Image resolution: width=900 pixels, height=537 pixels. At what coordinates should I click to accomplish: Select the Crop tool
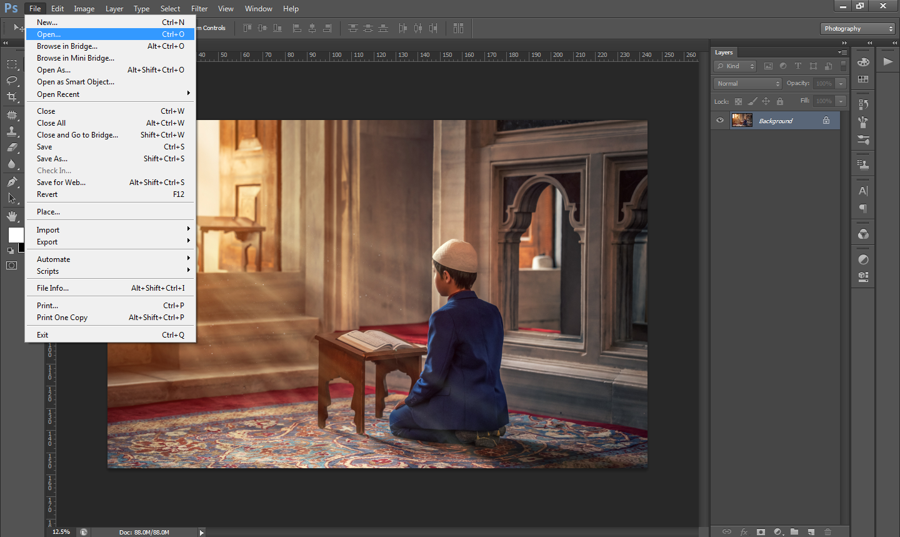(x=12, y=96)
